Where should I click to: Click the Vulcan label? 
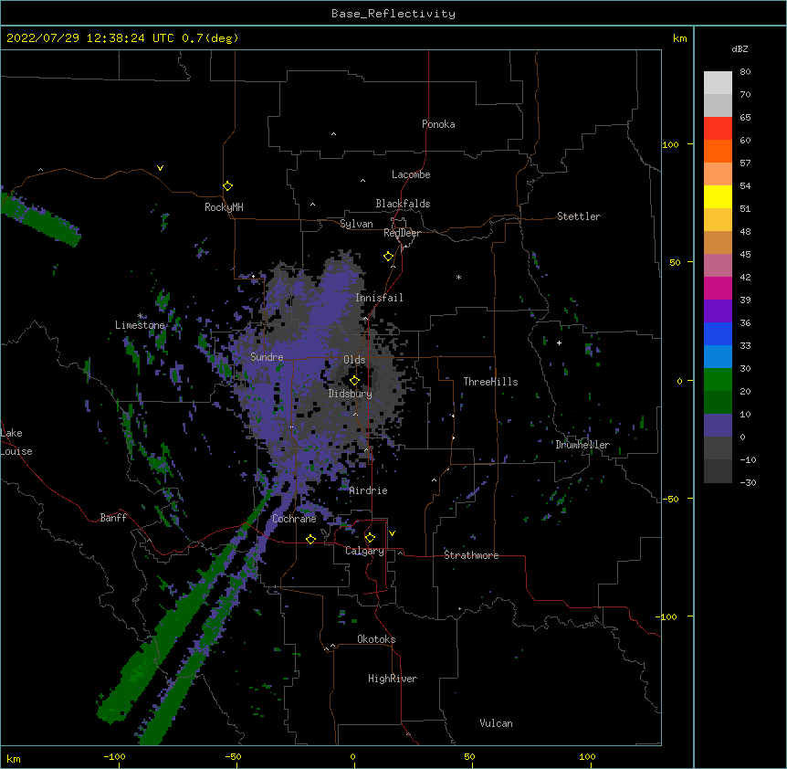click(x=496, y=723)
